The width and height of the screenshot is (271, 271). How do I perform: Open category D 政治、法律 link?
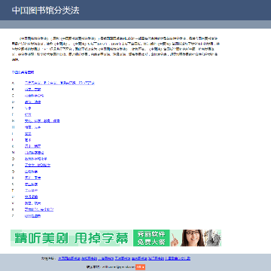click(x=32, y=102)
